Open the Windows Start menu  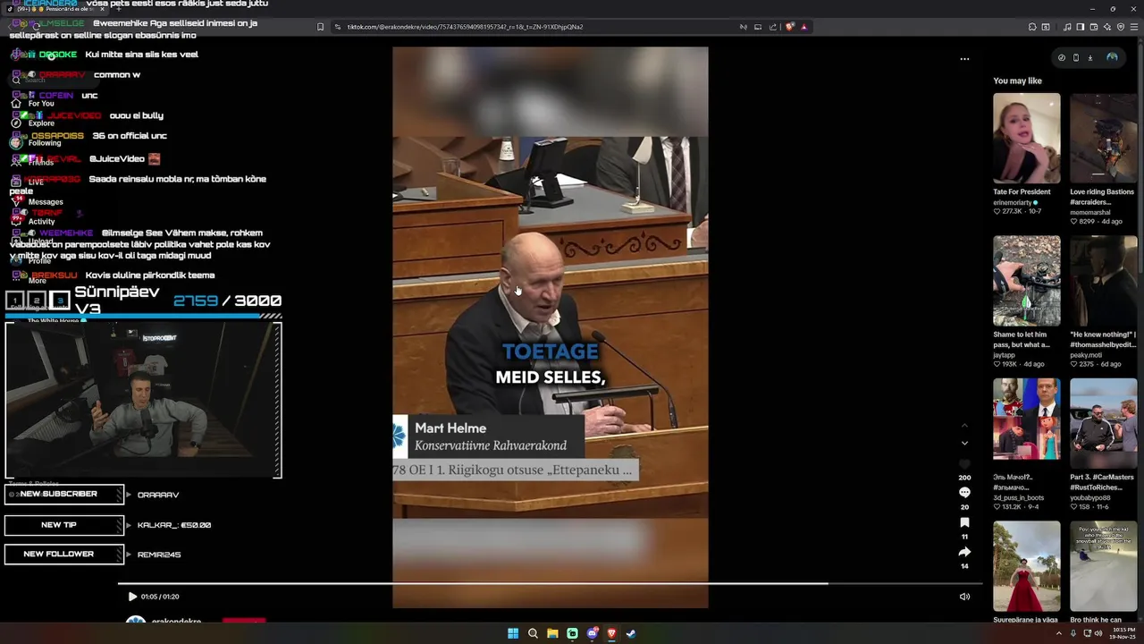pyautogui.click(x=513, y=633)
